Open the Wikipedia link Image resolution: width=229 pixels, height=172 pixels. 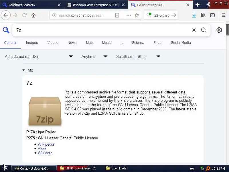46,144
